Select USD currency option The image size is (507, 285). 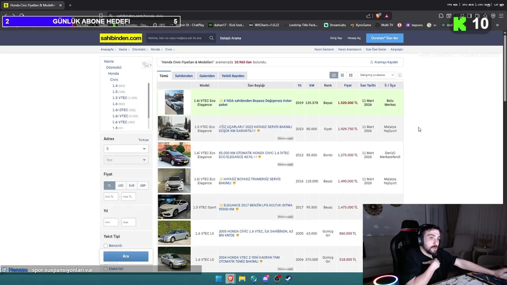[120, 185]
